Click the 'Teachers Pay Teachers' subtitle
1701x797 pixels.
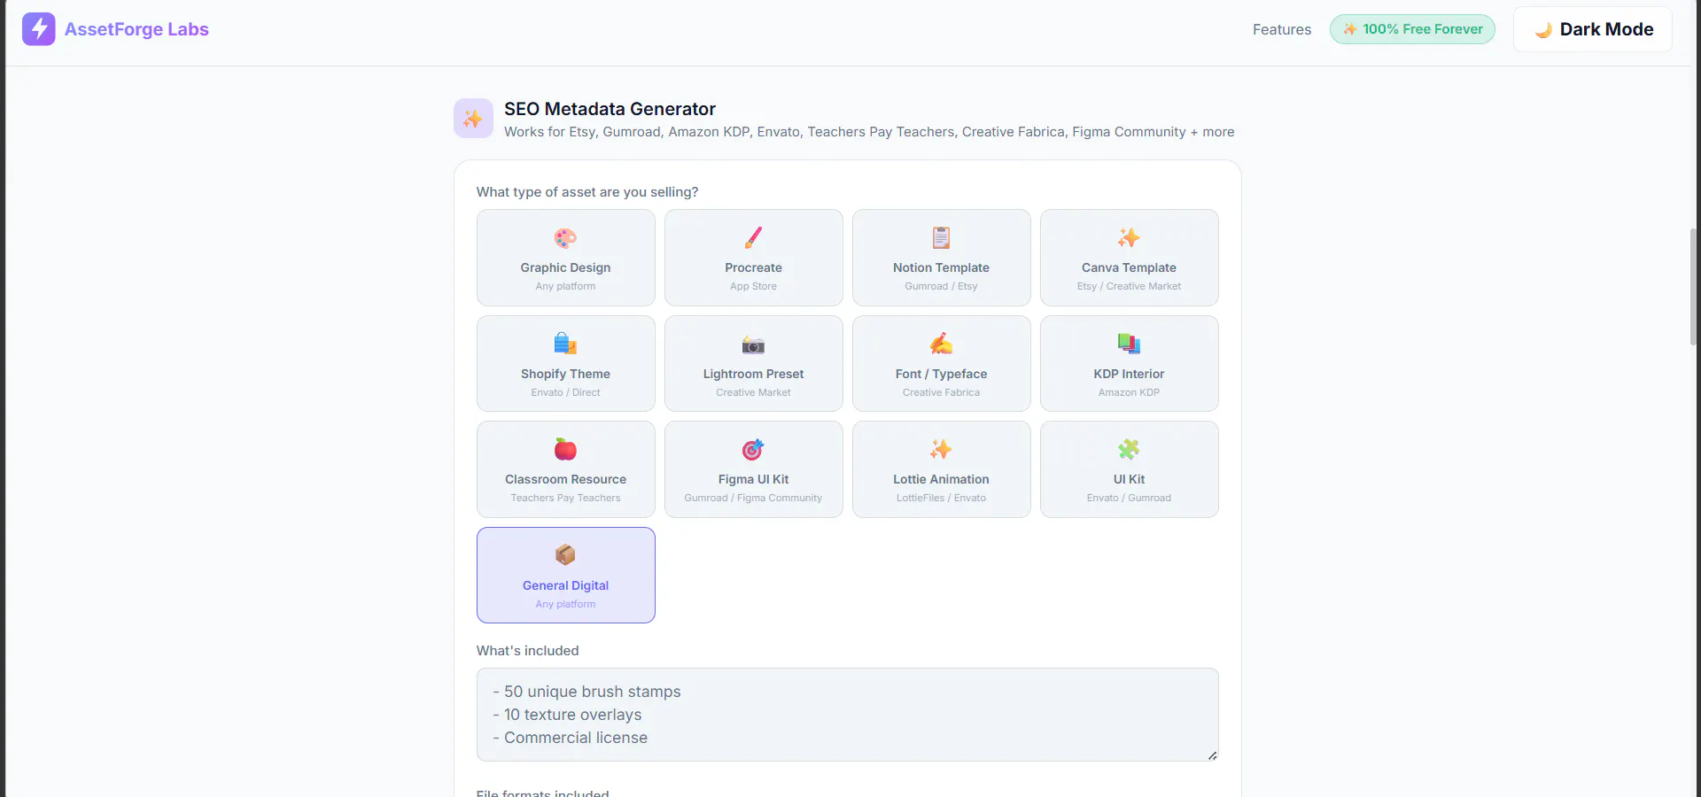(x=565, y=498)
